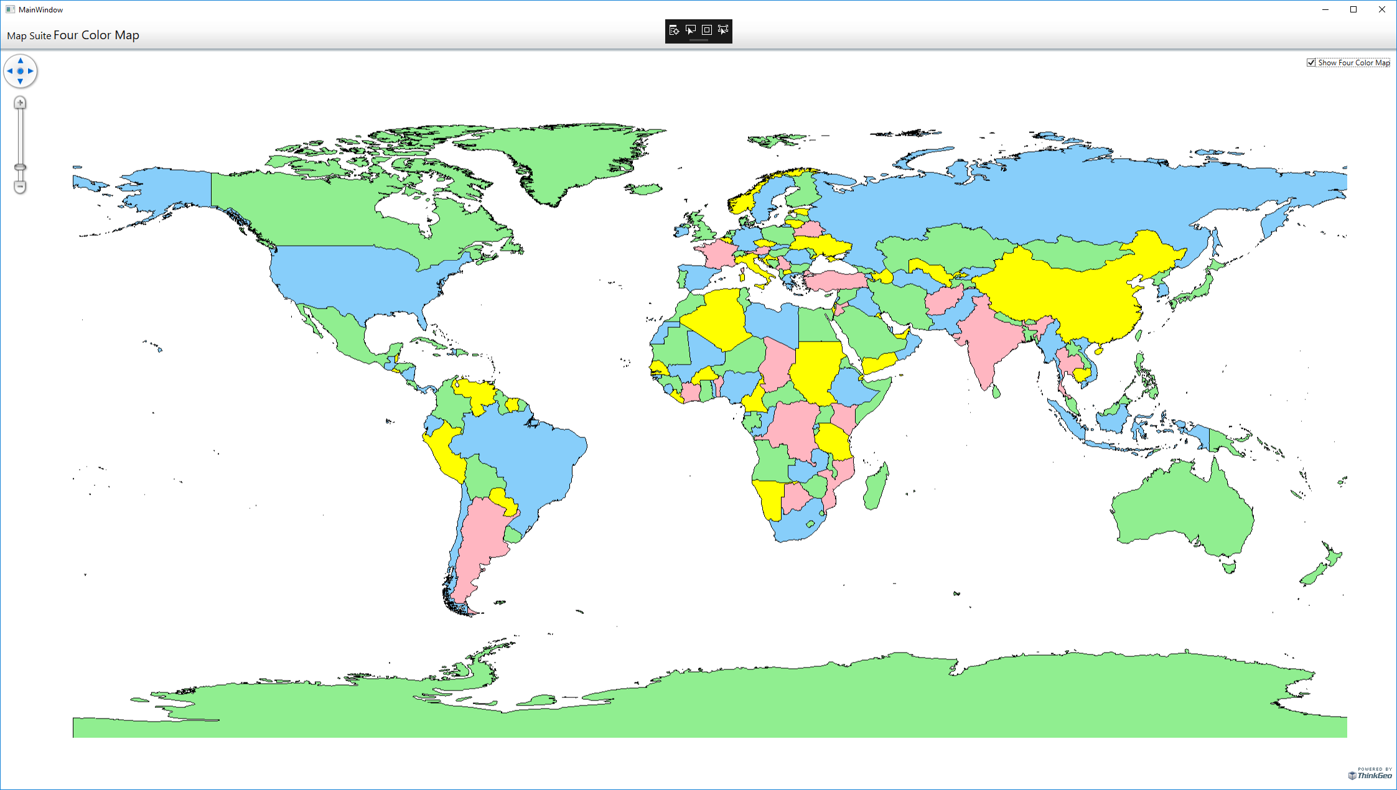Click the MainWindow title bar icon
This screenshot has width=1397, height=790.
pyautogui.click(x=10, y=9)
